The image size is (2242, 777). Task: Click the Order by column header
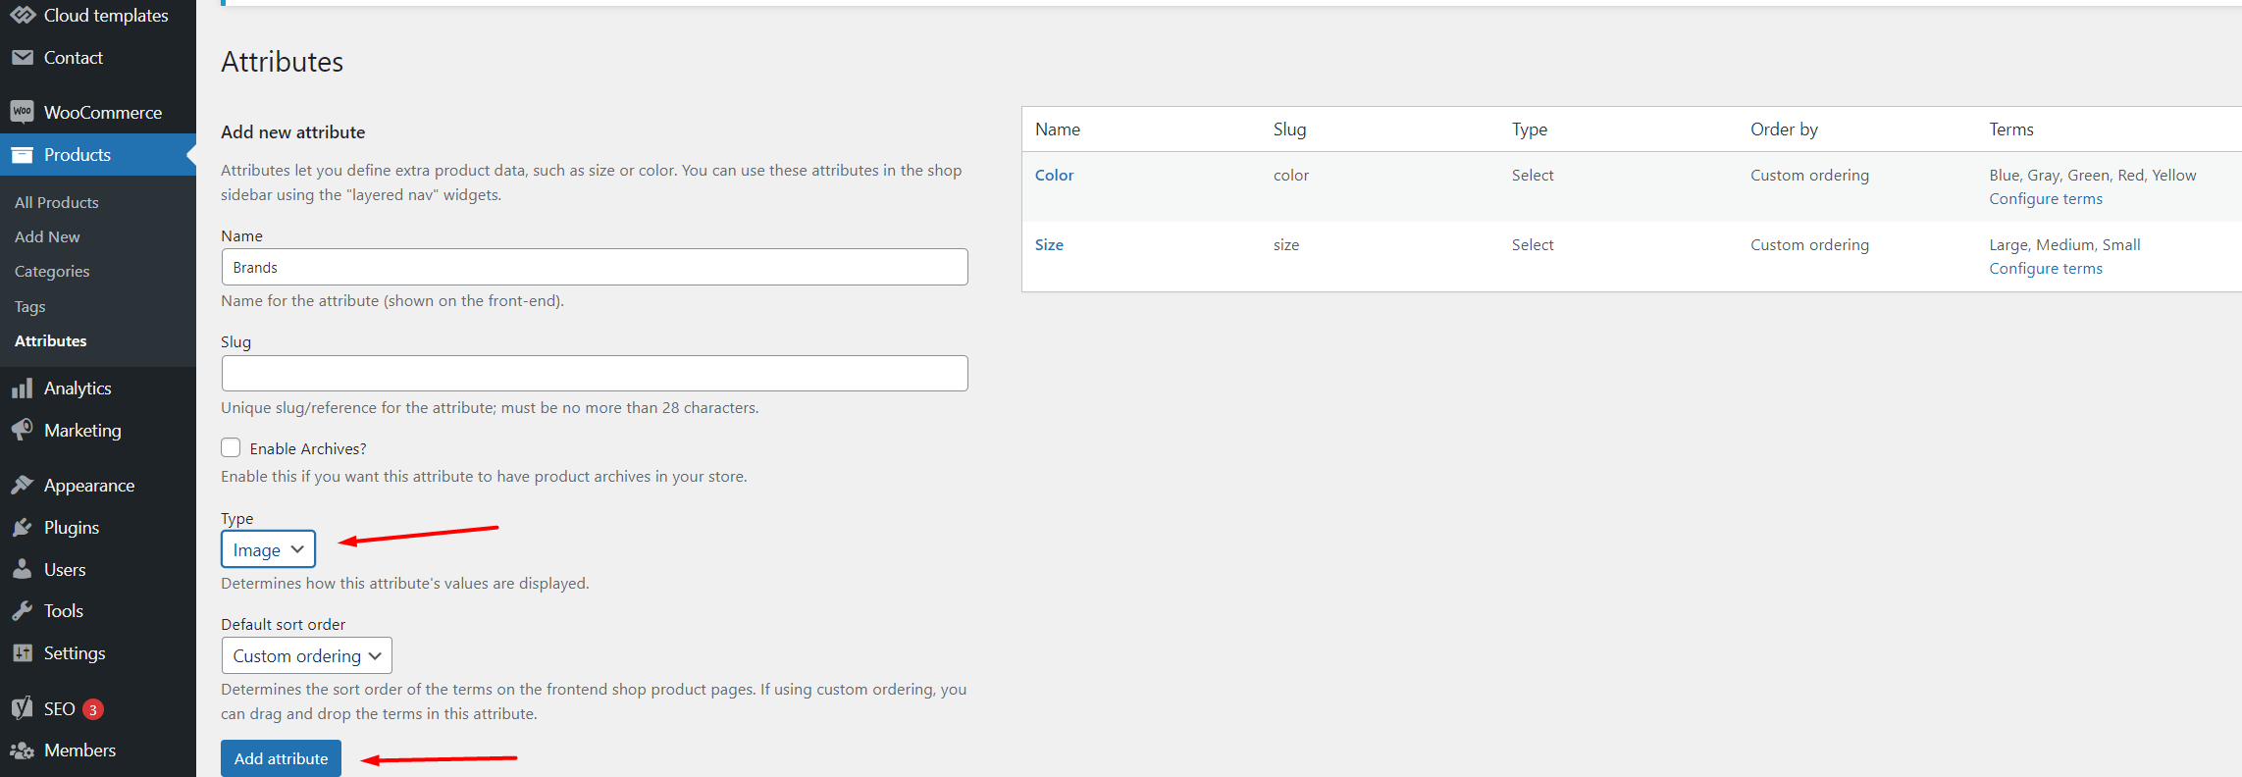[1784, 129]
